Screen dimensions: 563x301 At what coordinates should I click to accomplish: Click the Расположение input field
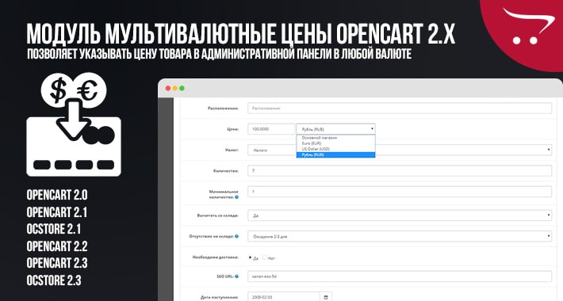[x=400, y=108]
